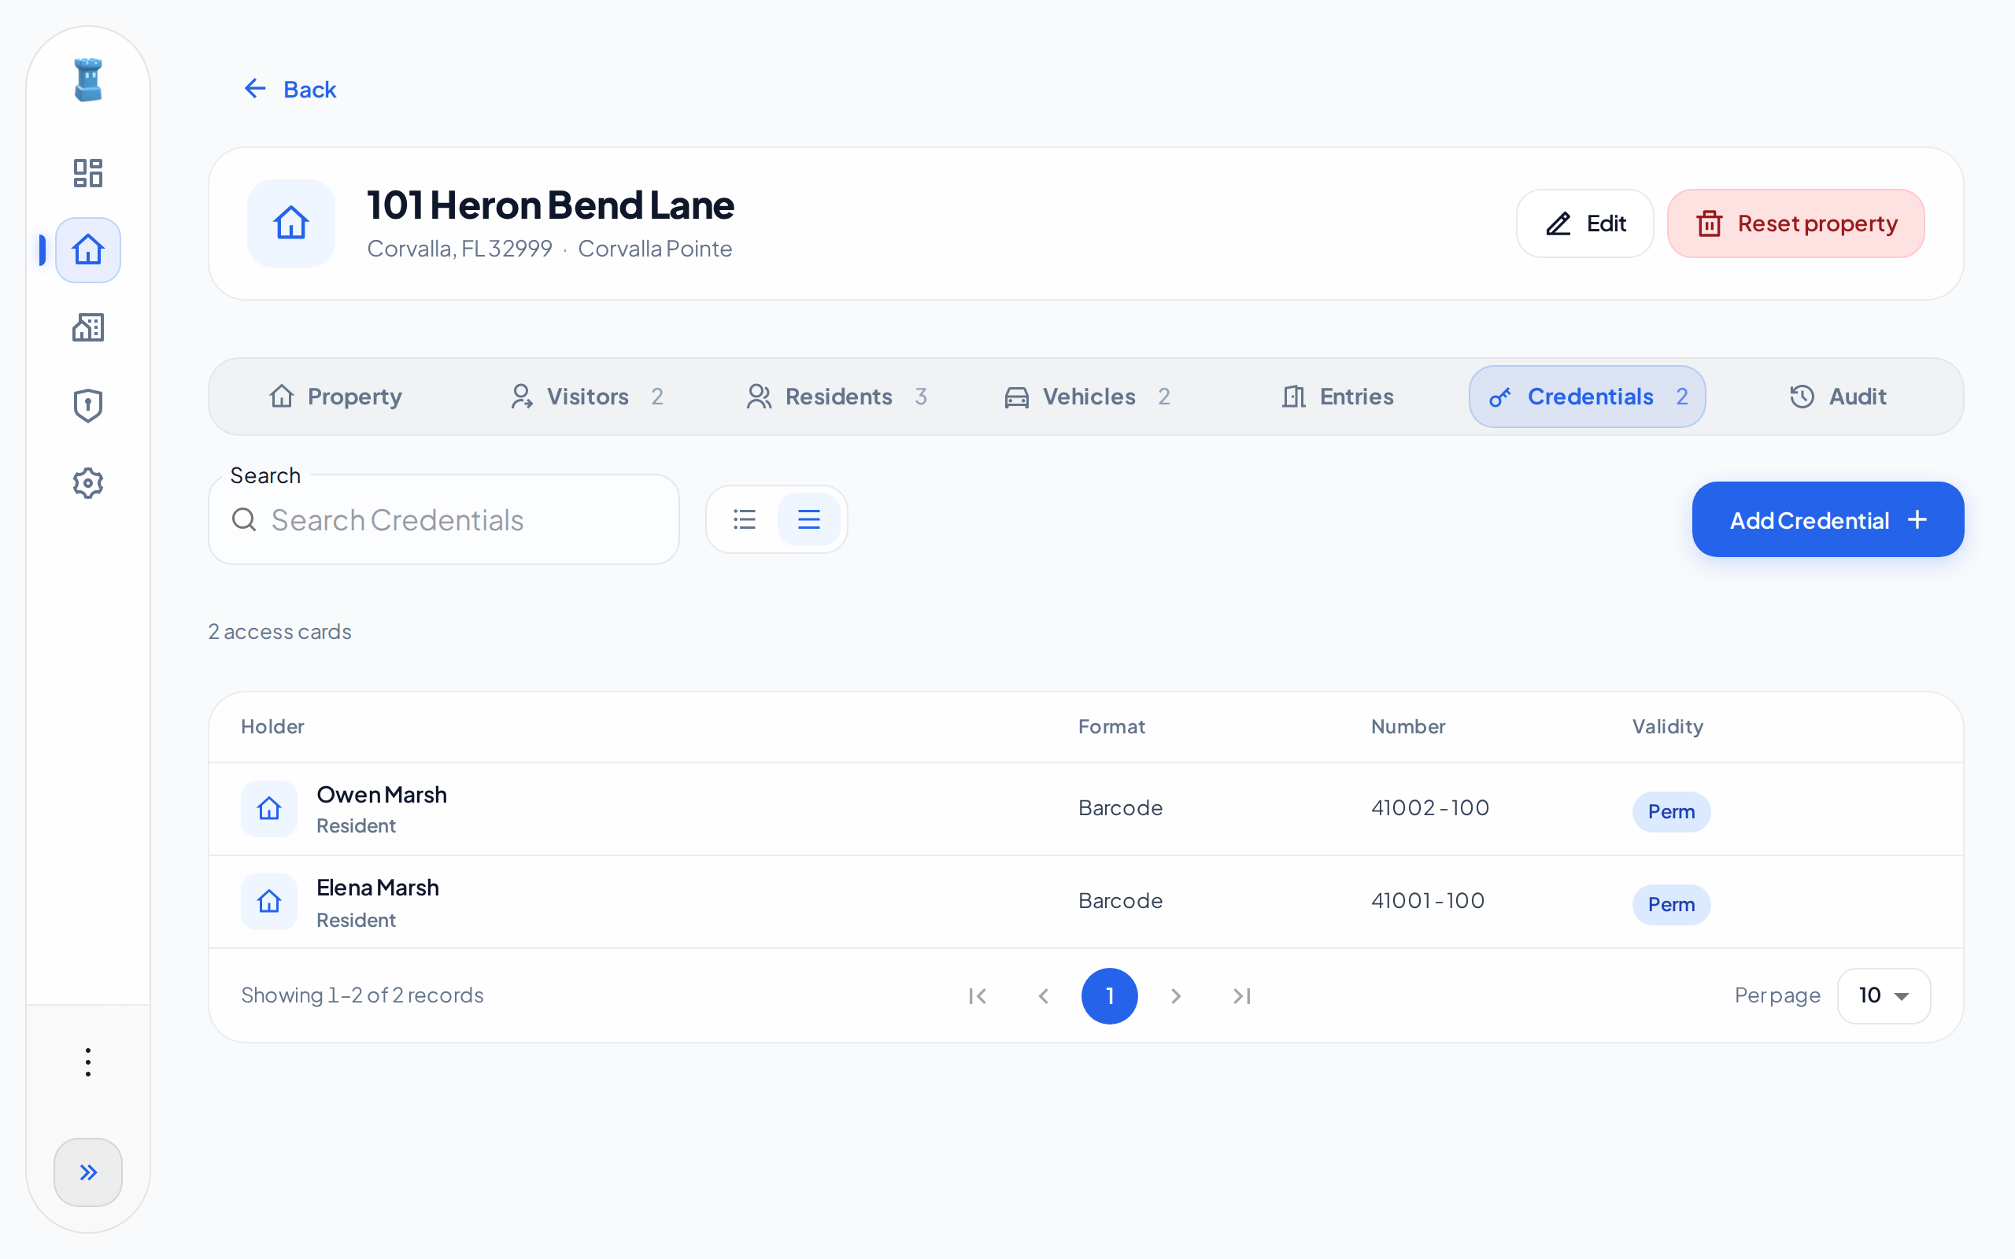2015x1259 pixels.
Task: Switch to the Residents tab
Action: point(837,397)
